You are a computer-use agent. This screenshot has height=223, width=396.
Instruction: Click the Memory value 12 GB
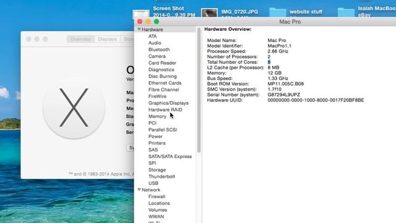(275, 73)
